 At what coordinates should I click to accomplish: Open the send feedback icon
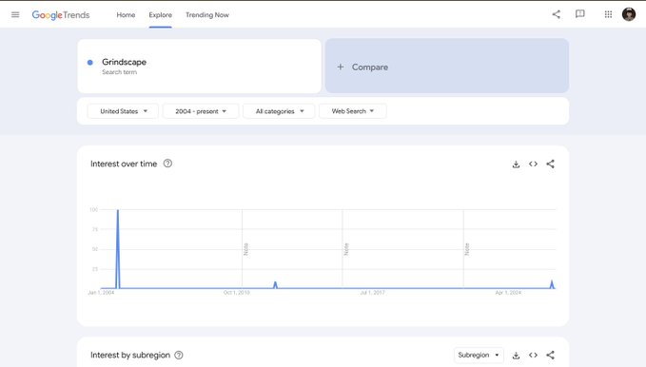579,14
